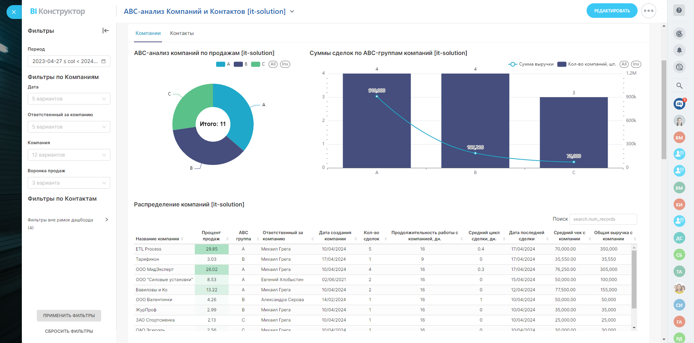Click calendar icon in period field
694x343 pixels.
(103, 61)
